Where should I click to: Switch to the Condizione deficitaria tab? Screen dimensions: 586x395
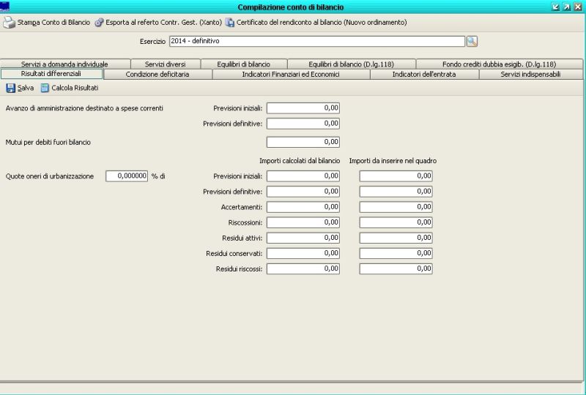click(x=157, y=74)
